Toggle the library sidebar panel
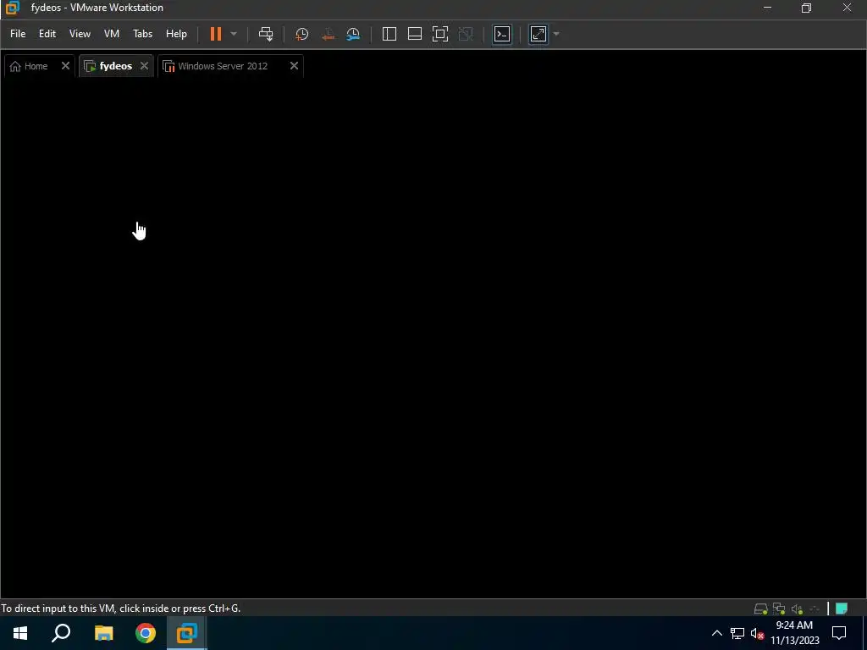Image resolution: width=867 pixels, height=650 pixels. pyautogui.click(x=389, y=34)
